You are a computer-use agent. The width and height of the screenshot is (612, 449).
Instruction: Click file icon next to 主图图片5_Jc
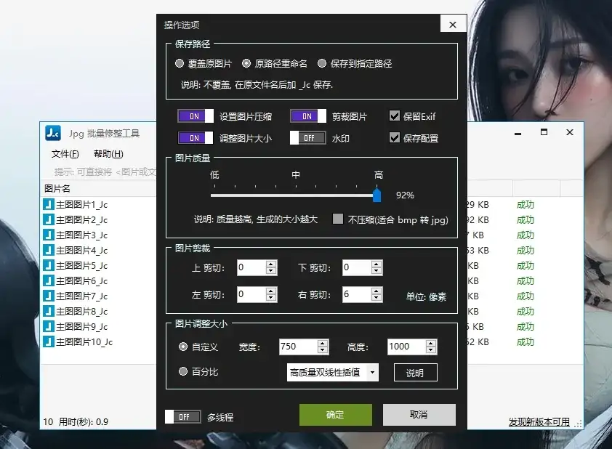pos(49,266)
